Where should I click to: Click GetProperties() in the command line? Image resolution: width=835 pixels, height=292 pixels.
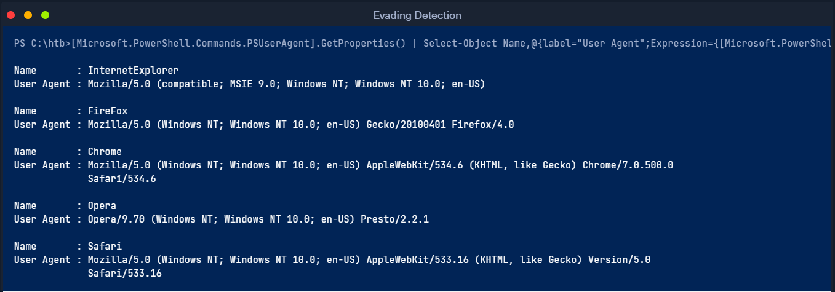[x=362, y=44]
